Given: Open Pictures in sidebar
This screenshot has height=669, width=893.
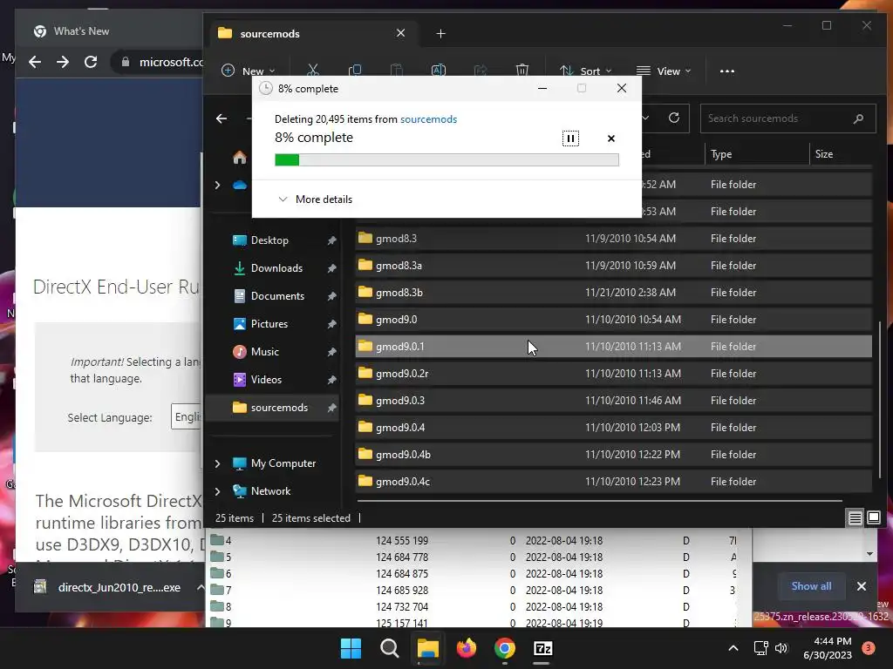Looking at the screenshot, I should (x=269, y=324).
